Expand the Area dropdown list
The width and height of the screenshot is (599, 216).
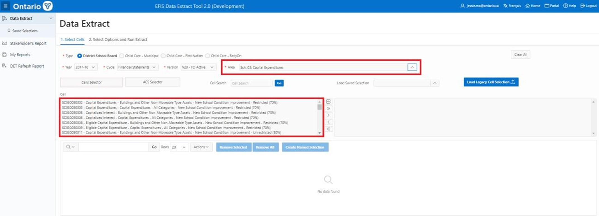[x=412, y=67]
